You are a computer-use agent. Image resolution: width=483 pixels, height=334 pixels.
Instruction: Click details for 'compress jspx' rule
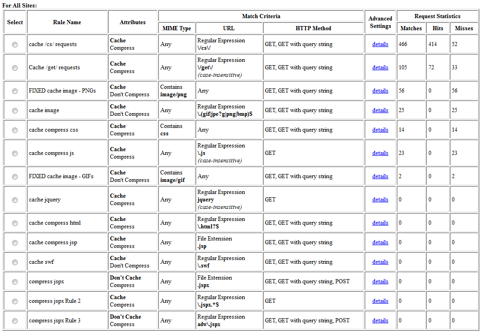[380, 281]
